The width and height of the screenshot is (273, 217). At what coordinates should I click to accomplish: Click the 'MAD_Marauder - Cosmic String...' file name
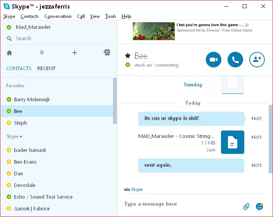(x=176, y=136)
